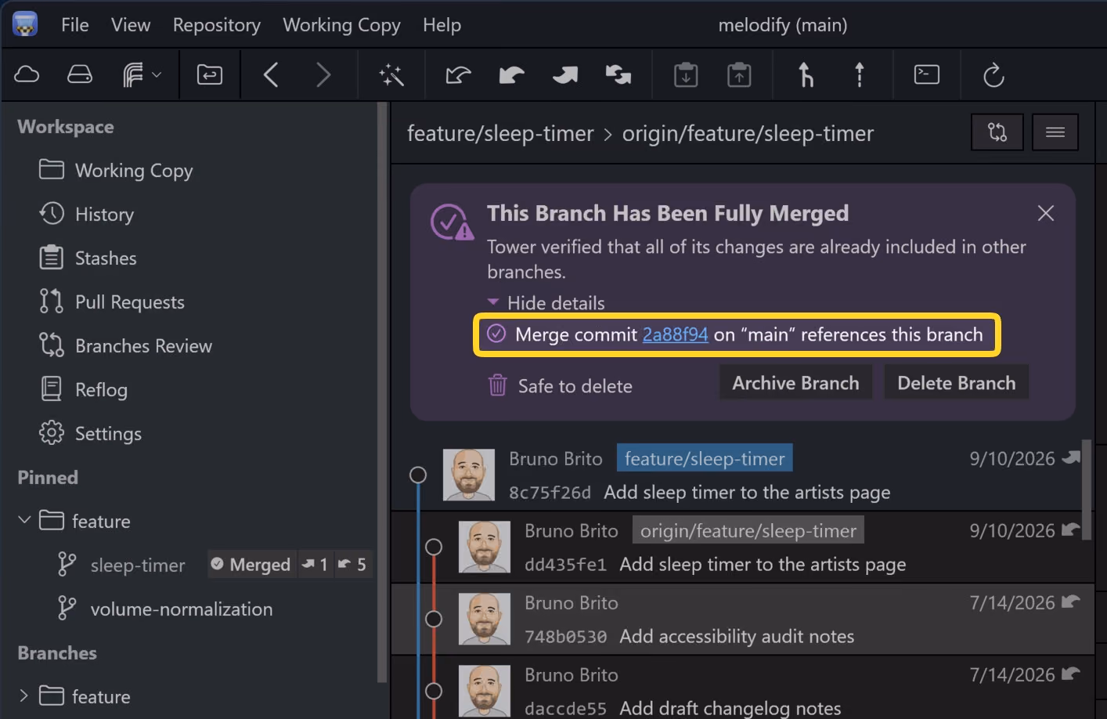Click the Save Stash toolbar icon
1107x719 pixels.
pos(686,75)
